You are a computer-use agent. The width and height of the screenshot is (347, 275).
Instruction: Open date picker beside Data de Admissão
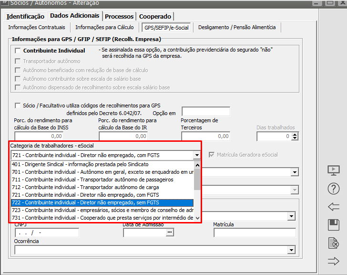pyautogui.click(x=169, y=233)
